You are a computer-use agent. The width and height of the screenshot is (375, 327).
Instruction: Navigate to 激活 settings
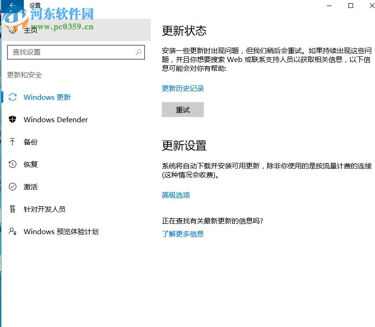(31, 187)
